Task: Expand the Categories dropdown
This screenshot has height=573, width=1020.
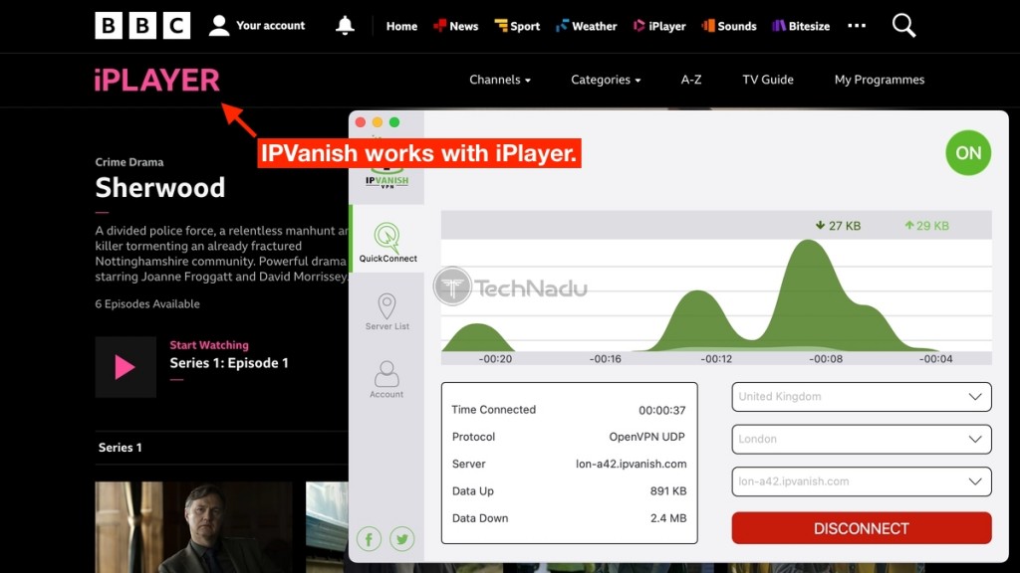Action: (606, 80)
